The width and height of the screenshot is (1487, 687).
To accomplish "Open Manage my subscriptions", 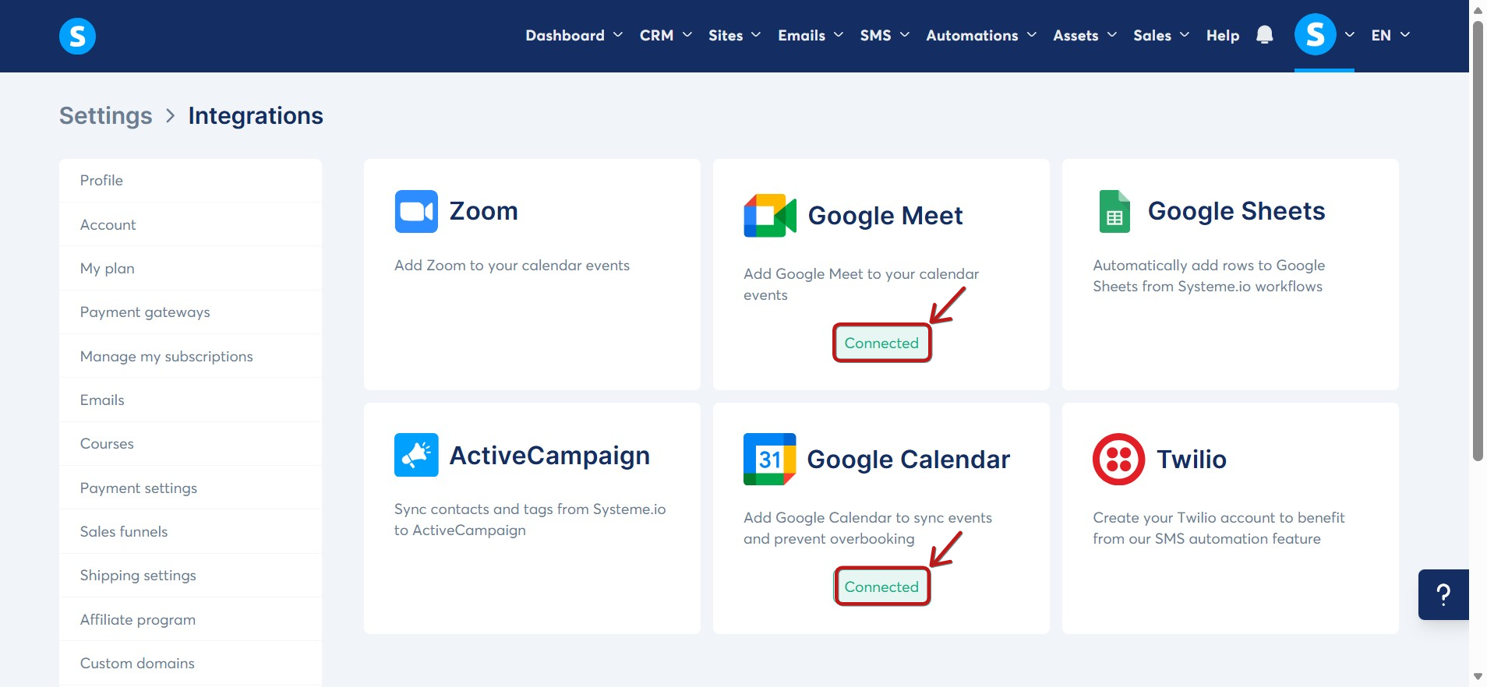I will click(x=190, y=356).
